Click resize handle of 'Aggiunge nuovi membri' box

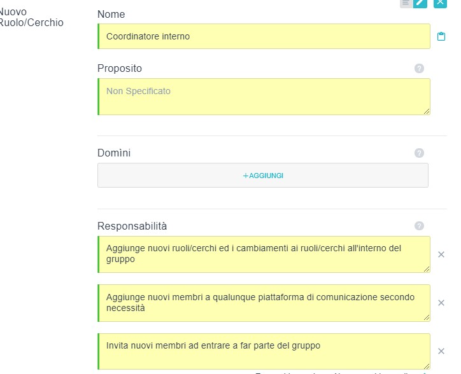[427, 317]
